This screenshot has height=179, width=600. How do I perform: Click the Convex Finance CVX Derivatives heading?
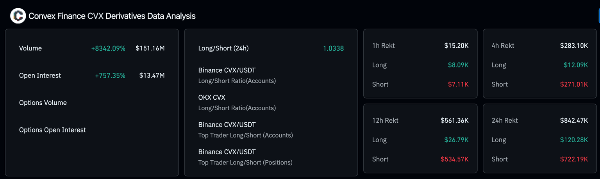coord(112,16)
